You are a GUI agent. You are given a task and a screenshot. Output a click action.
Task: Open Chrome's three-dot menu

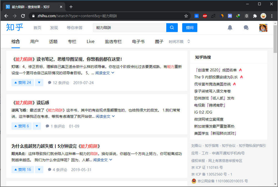[x=272, y=16]
